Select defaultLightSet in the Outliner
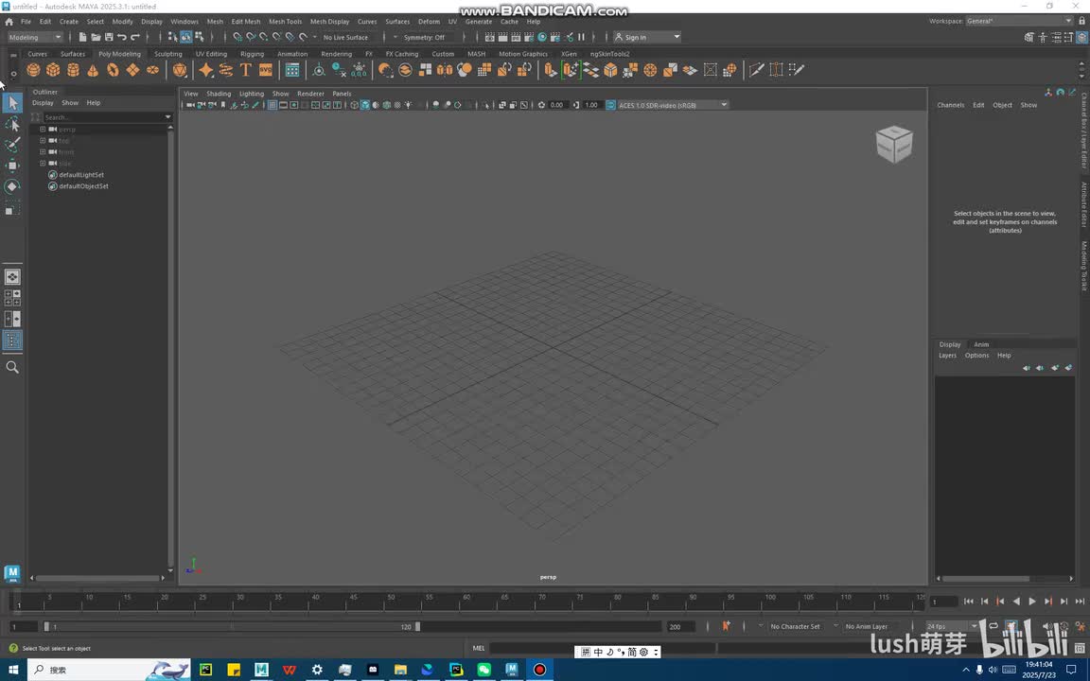The image size is (1090, 681). point(81,175)
